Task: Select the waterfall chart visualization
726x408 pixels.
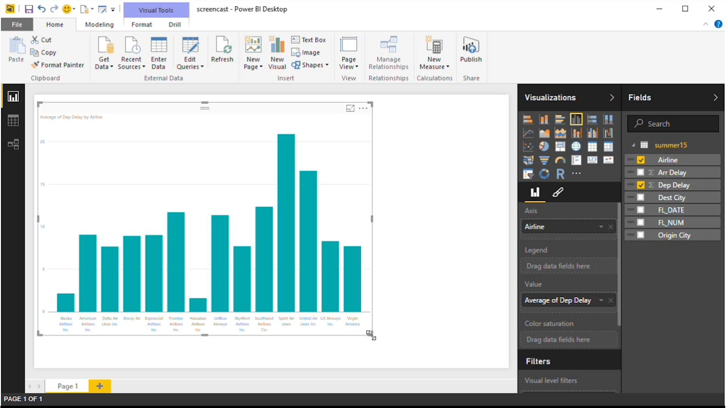Action: pos(608,133)
